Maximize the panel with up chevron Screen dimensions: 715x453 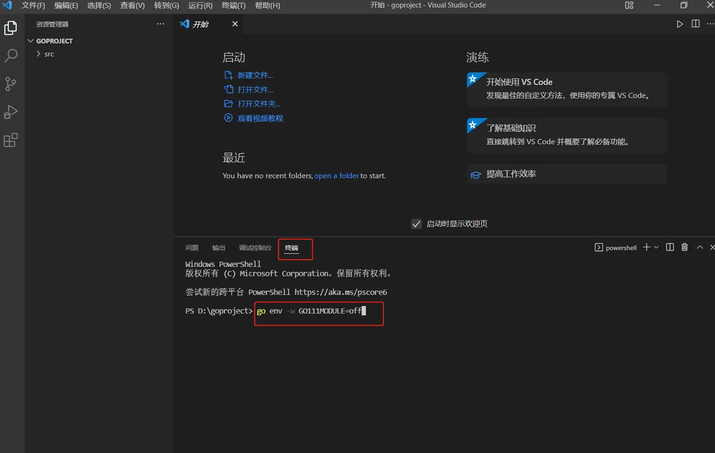700,247
